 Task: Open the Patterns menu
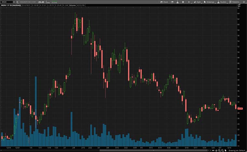click(234, 2)
